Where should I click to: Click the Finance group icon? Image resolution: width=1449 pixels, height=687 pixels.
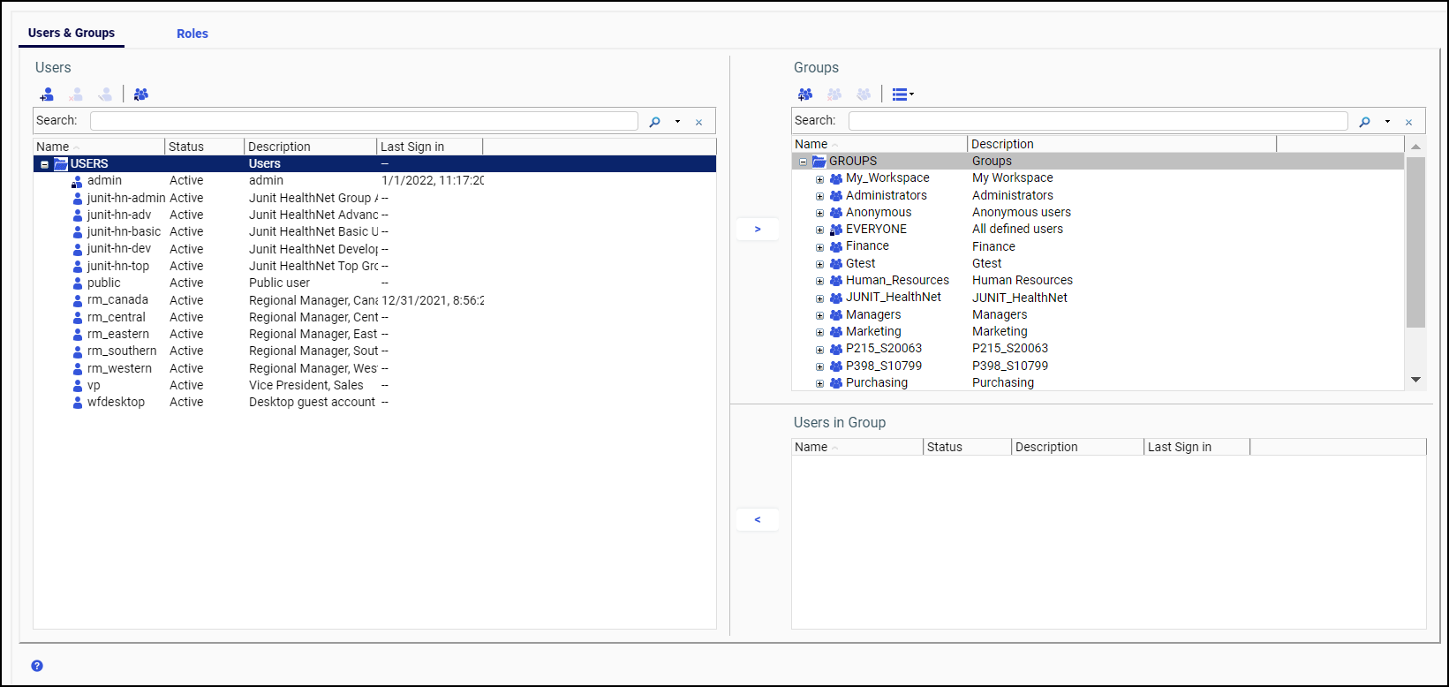[835, 246]
